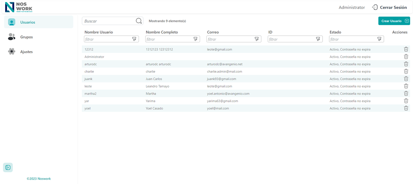
Task: Click the ID filter input
Action: pyautogui.click(x=295, y=39)
